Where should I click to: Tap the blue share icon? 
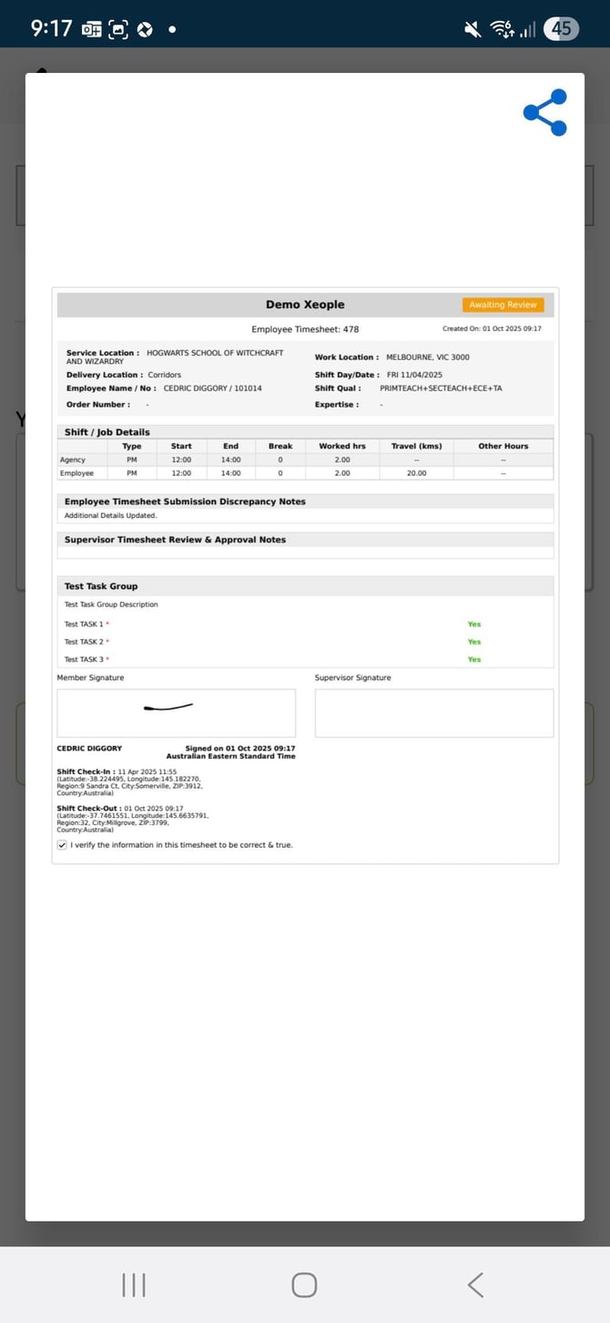pyautogui.click(x=544, y=113)
